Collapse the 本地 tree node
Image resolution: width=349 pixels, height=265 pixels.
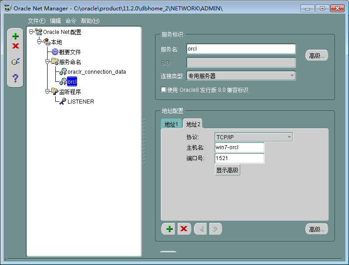coord(39,42)
